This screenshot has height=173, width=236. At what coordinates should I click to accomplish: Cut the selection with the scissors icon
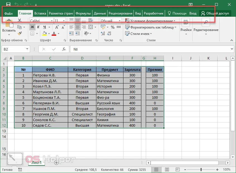[x=20, y=20]
